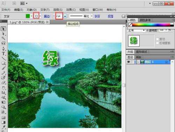
Task: Select the Eraser tool
Action: click(x=3, y=82)
